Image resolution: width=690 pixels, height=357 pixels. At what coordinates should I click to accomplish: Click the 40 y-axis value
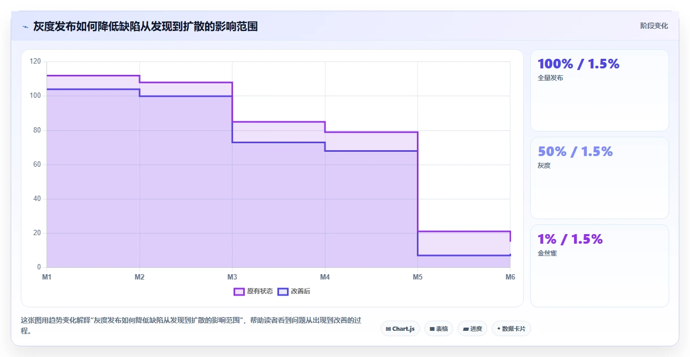[x=37, y=199]
